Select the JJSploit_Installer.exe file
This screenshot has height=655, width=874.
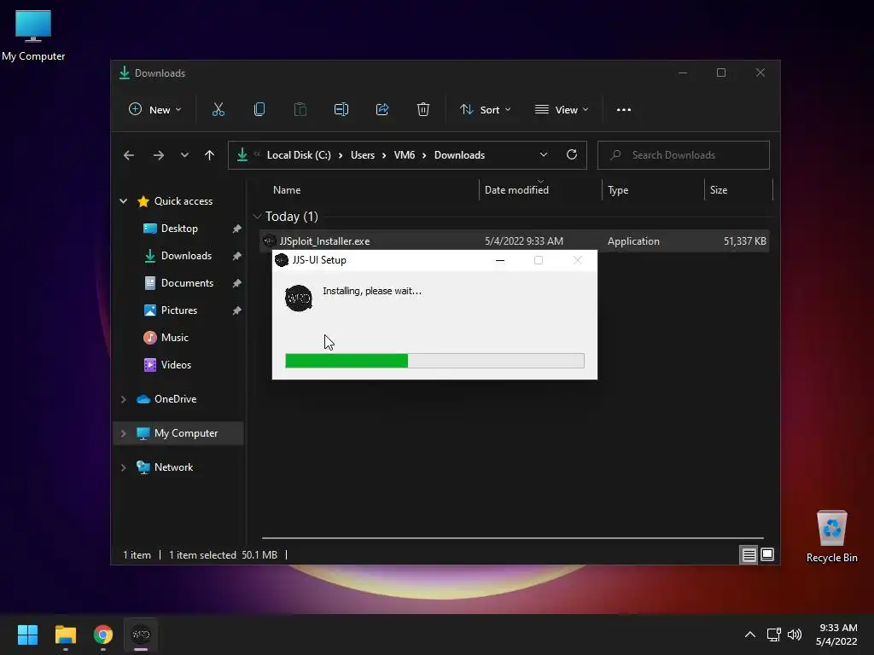tap(514, 241)
